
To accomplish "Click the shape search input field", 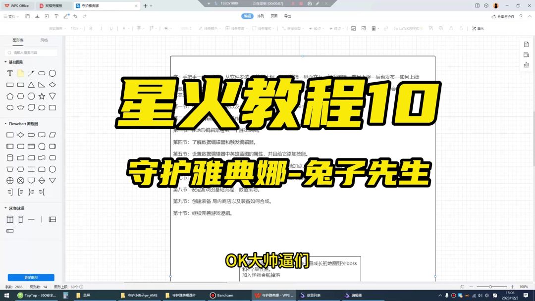I will 31,52.
